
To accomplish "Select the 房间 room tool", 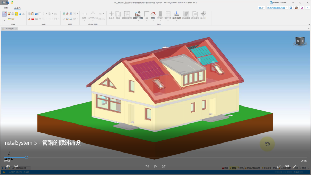I will point(118,15).
